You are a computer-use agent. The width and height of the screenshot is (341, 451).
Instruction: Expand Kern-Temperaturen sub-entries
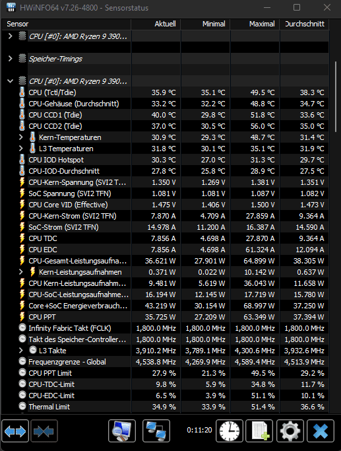pyautogui.click(x=20, y=137)
